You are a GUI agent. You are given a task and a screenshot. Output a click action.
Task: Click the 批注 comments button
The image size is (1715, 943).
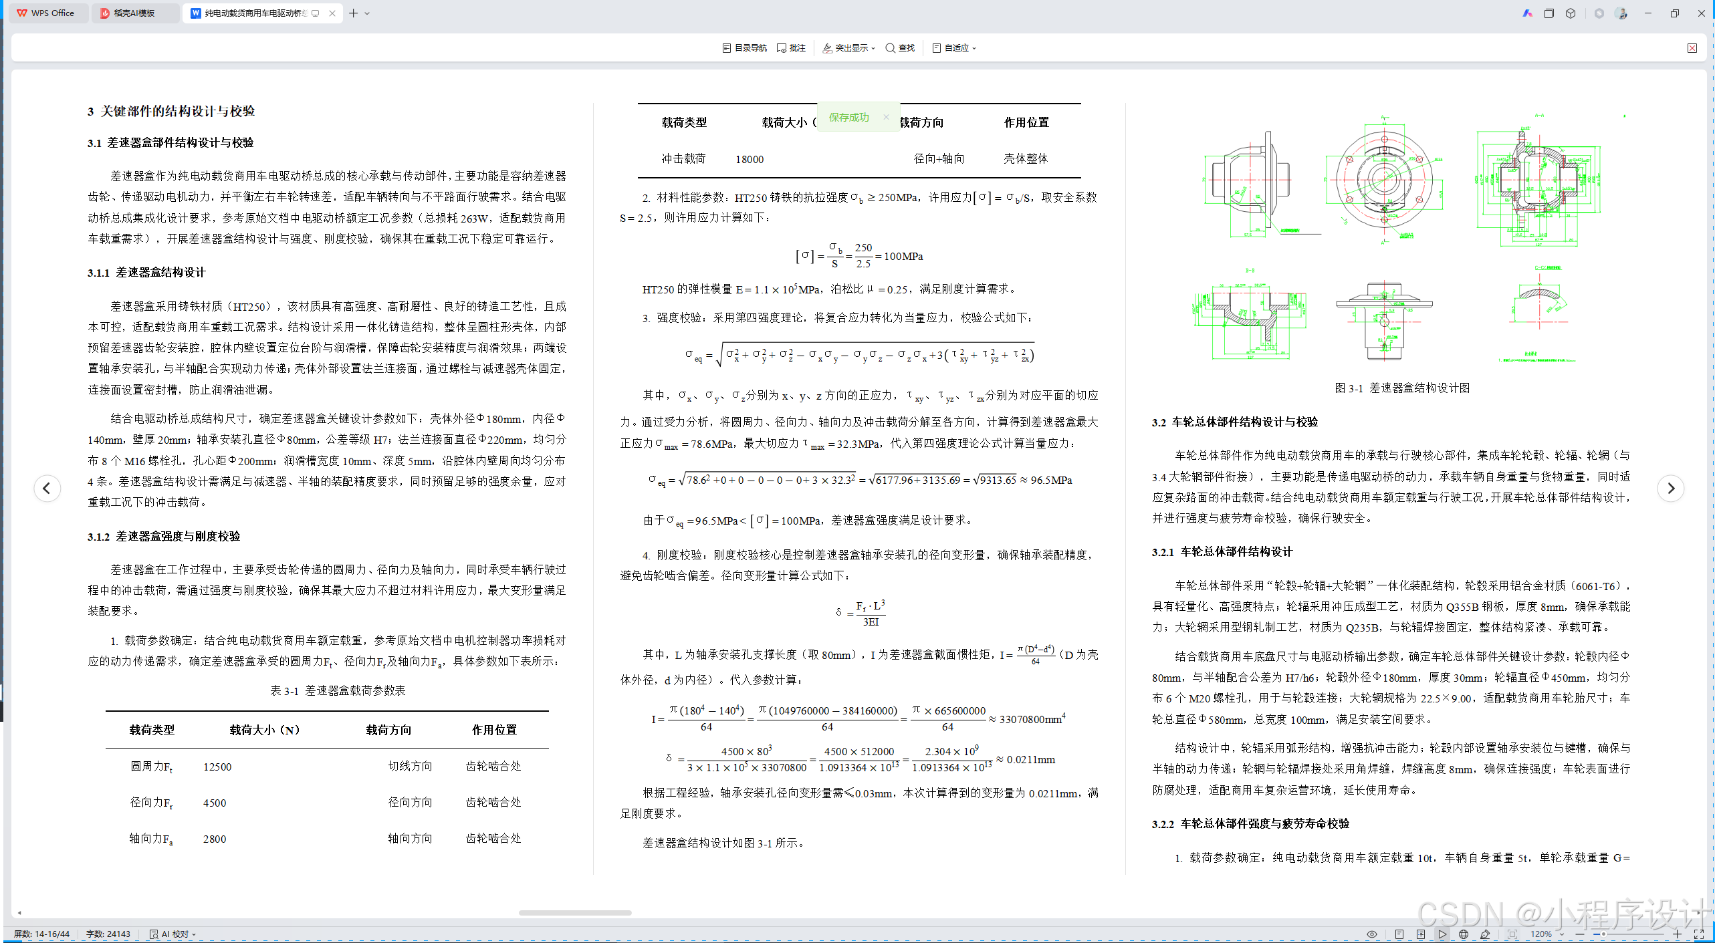(x=792, y=48)
